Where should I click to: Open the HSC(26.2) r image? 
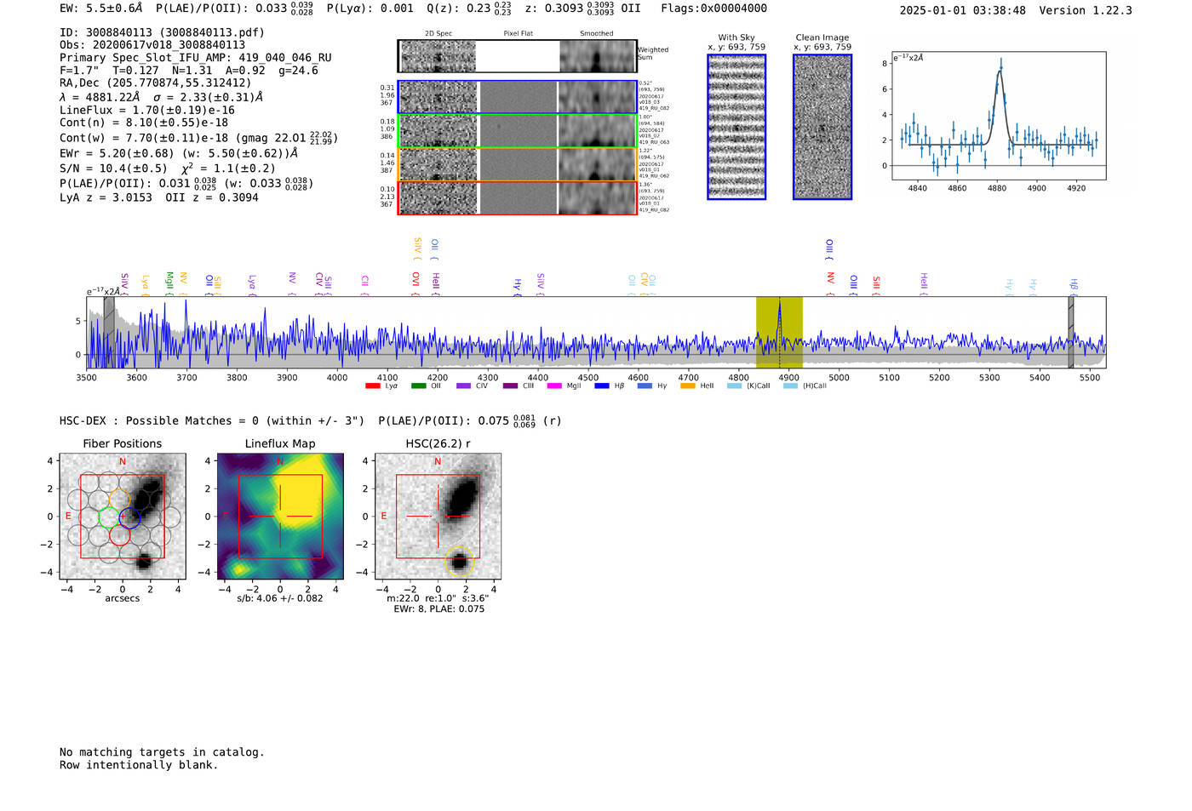(x=438, y=517)
